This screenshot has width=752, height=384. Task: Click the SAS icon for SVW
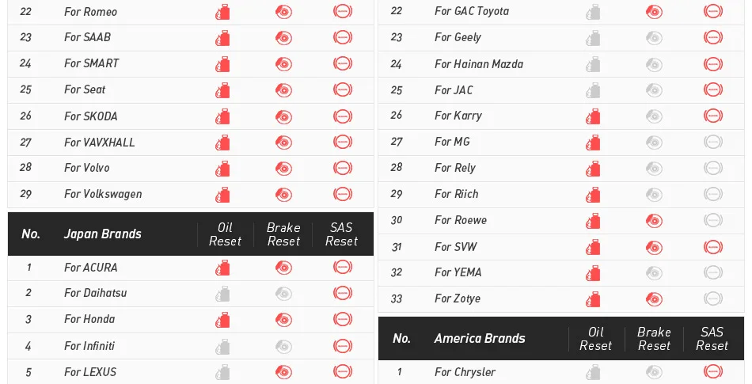click(x=713, y=246)
